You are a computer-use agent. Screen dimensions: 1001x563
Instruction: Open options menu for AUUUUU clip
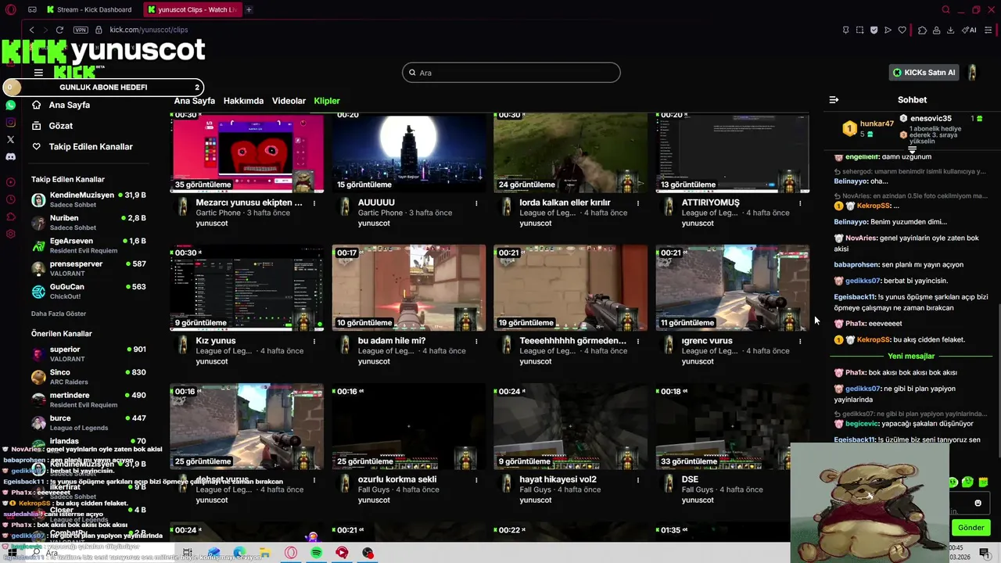point(476,203)
